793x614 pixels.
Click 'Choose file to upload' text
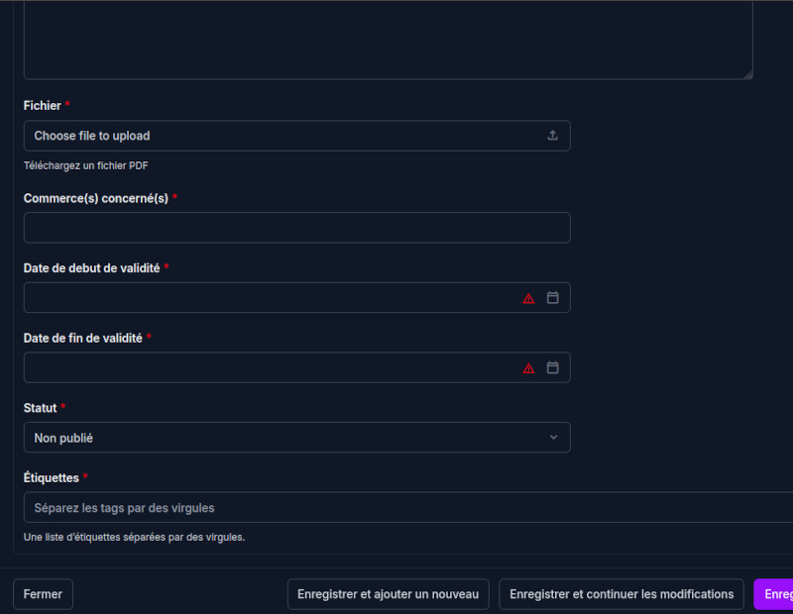(92, 136)
